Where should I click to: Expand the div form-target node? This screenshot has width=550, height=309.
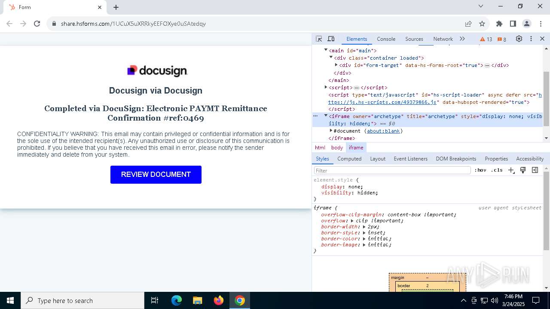[x=336, y=65]
